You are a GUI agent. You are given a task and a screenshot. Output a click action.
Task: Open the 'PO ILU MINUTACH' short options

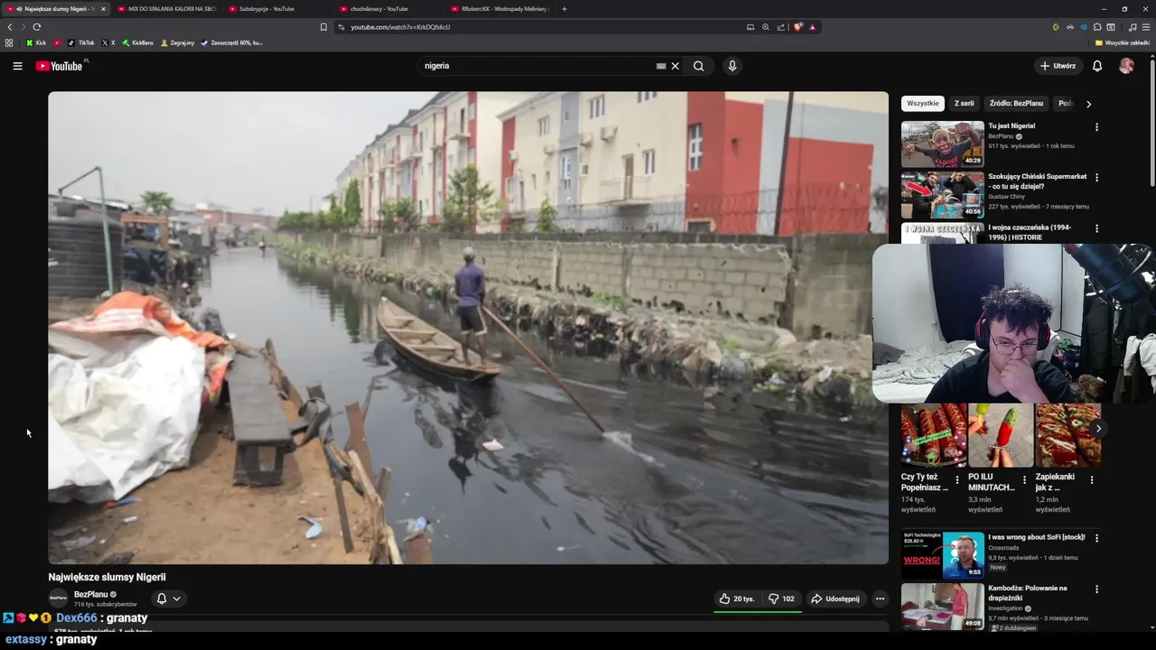(1024, 480)
